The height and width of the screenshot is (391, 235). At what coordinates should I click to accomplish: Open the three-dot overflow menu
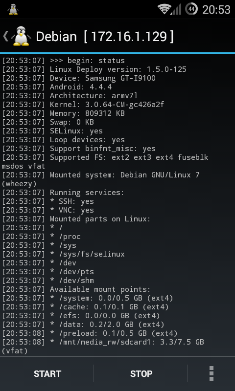[x=211, y=373]
